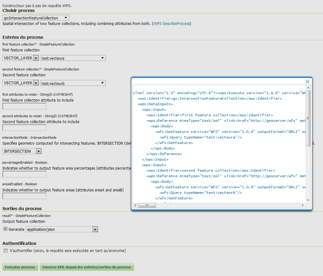Click the XML popup scroll left arrow
323x276 pixels.
pyautogui.click(x=135, y=205)
